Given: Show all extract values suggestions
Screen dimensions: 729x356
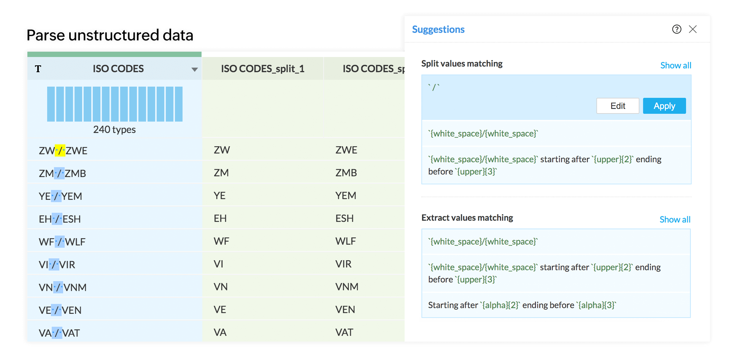Looking at the screenshot, I should coord(675,220).
